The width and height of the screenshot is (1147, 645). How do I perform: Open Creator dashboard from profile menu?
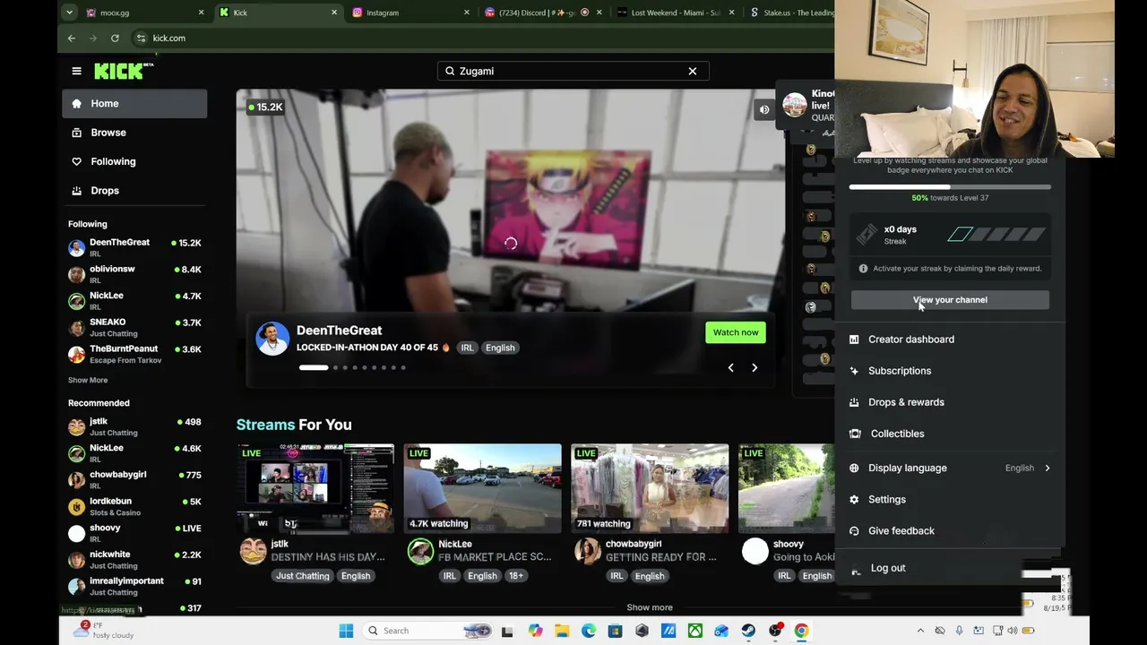pos(950,340)
